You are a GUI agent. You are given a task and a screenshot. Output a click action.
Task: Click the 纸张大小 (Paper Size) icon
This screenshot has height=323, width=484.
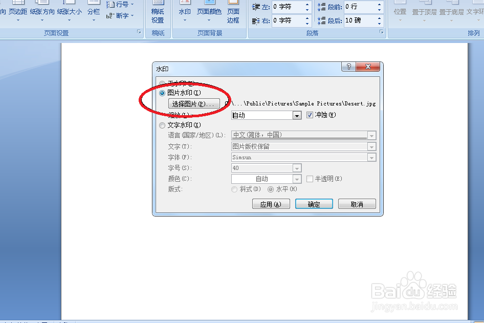(x=69, y=11)
